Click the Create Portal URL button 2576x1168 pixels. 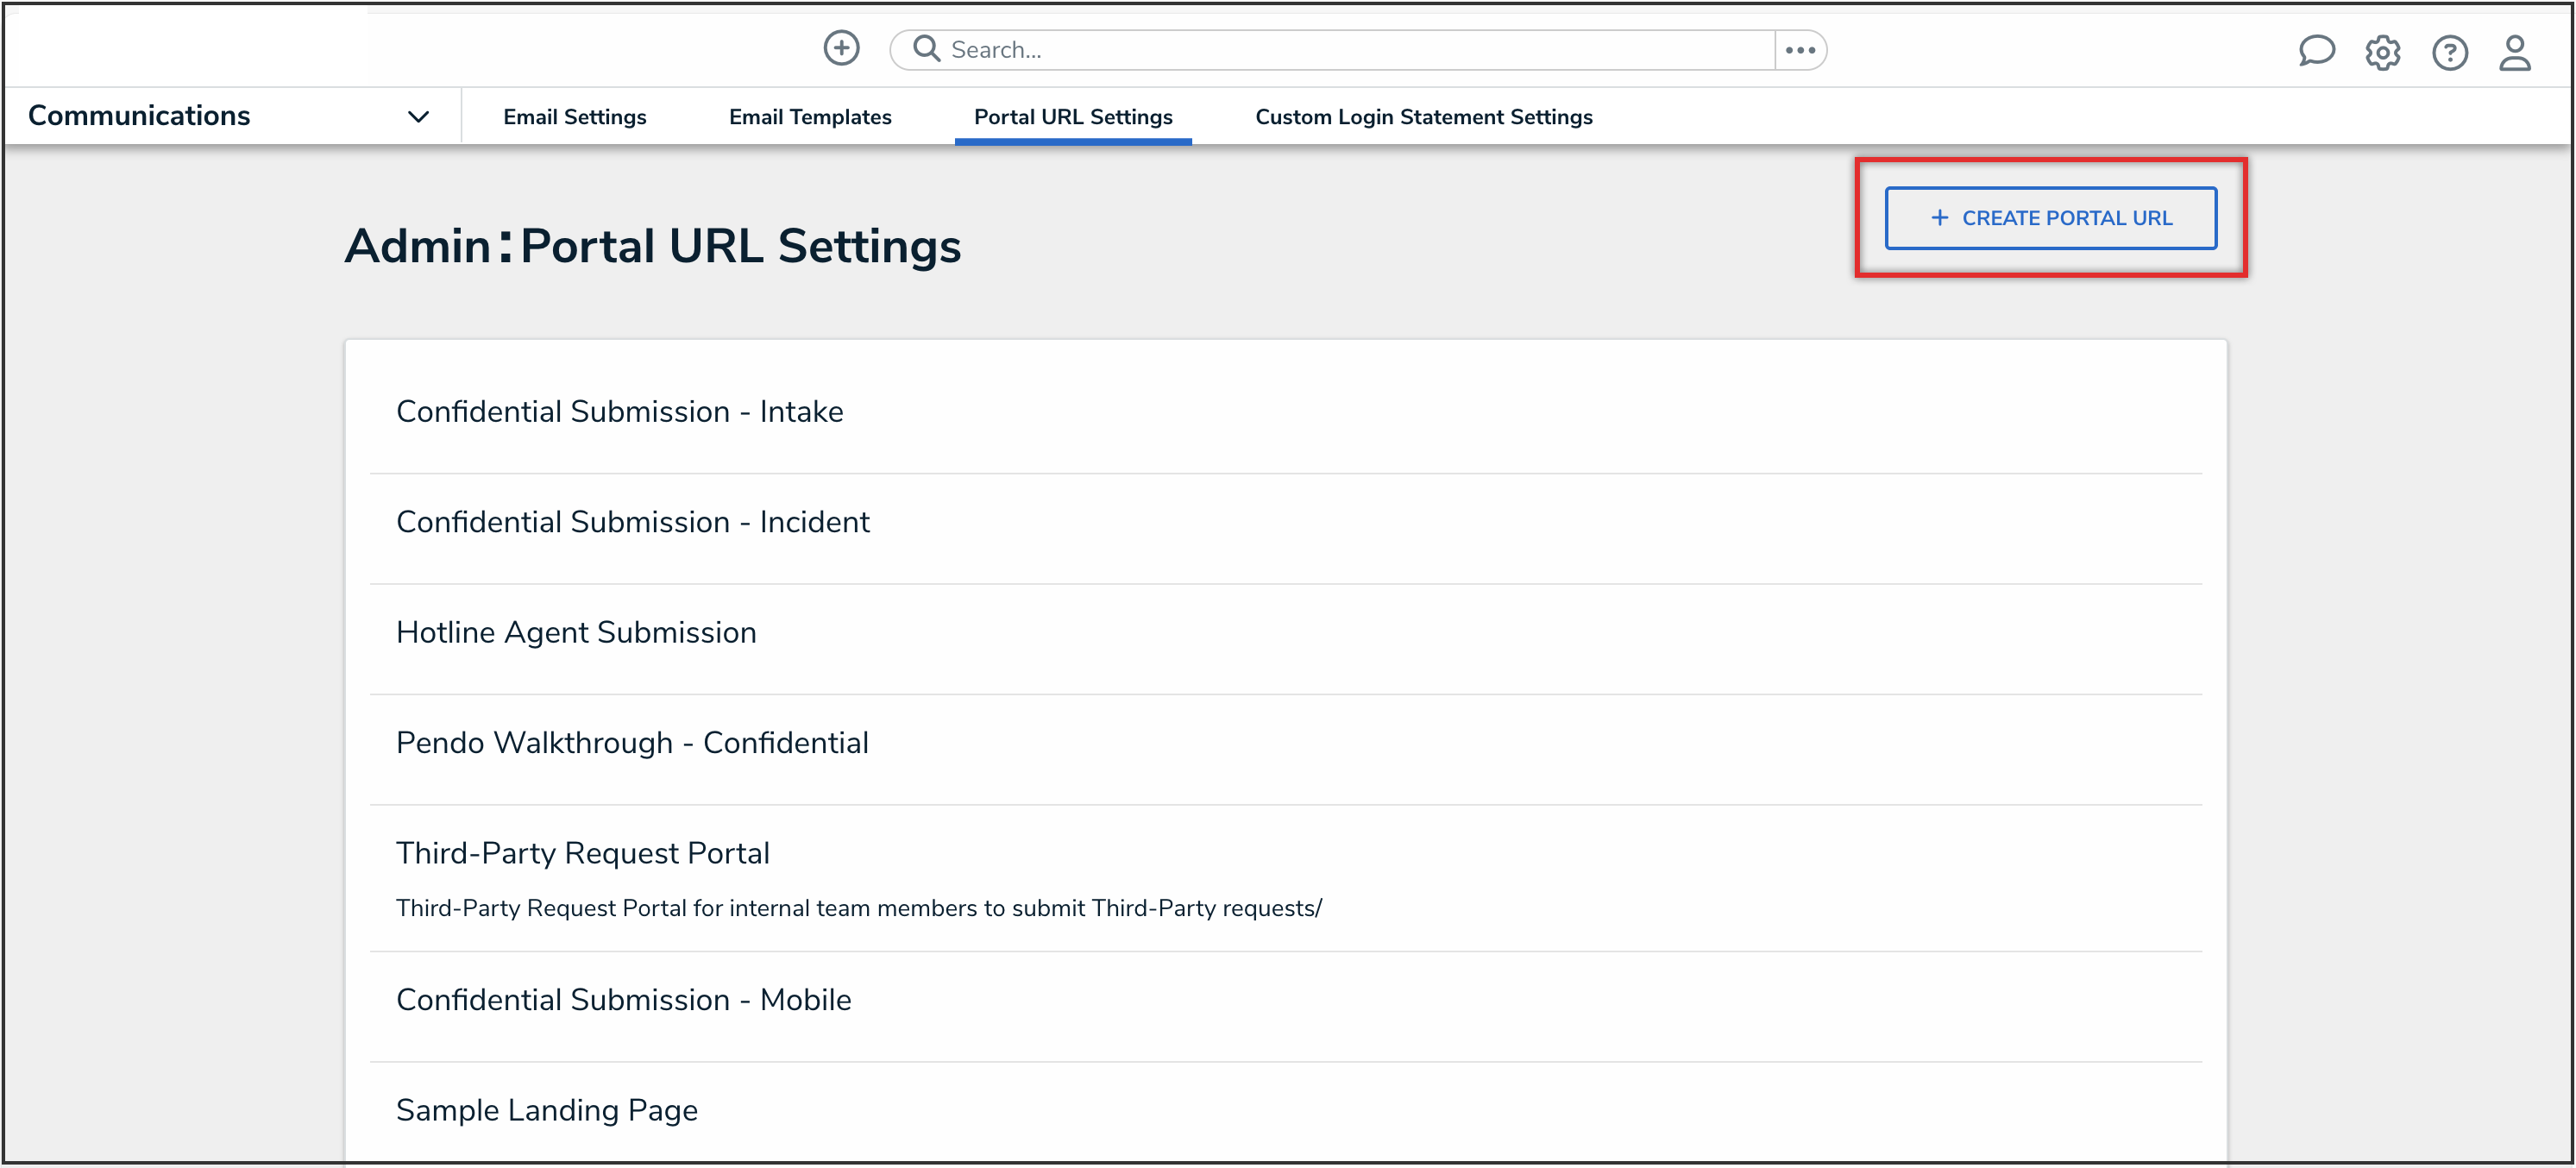[2051, 217]
